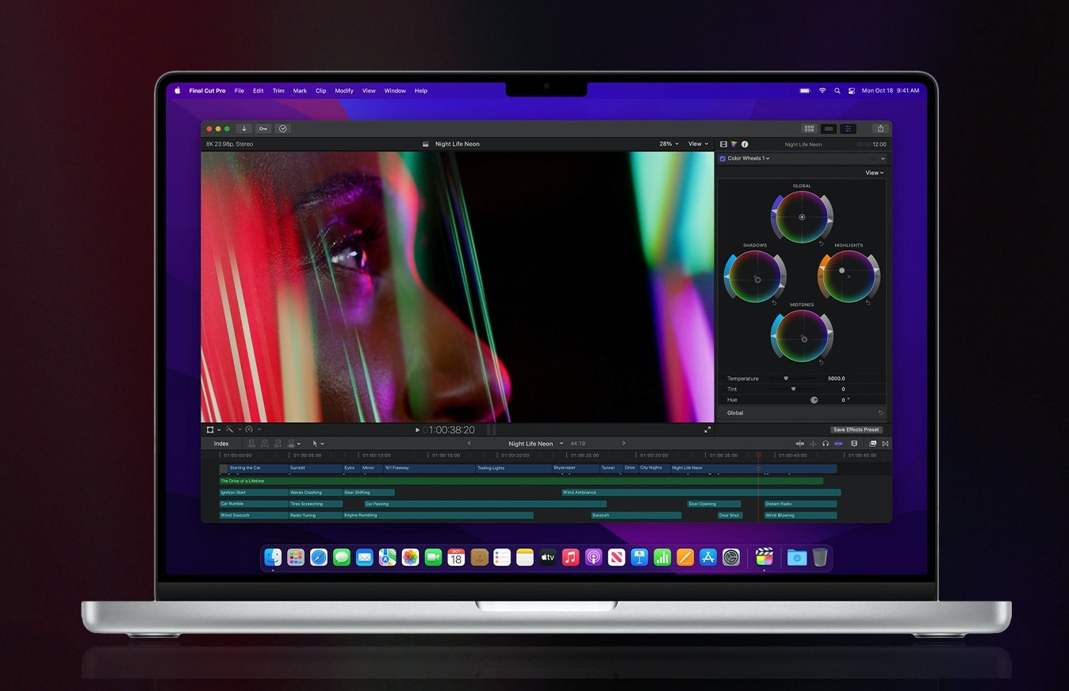Open the Trim menu
The width and height of the screenshot is (1069, 691).
click(x=278, y=91)
